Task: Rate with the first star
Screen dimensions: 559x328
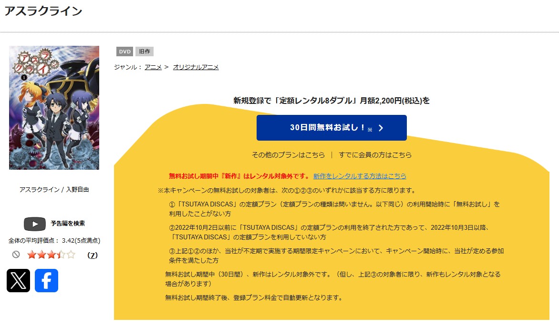Action: pyautogui.click(x=31, y=255)
